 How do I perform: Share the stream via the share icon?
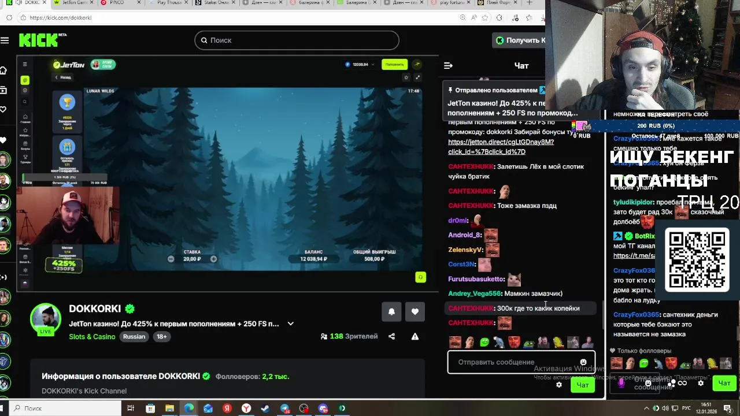[391, 336]
